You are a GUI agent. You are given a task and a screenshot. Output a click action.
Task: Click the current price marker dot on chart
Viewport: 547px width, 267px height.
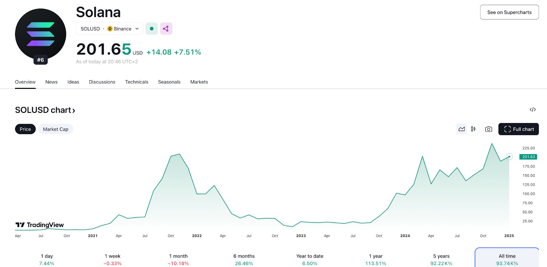point(509,157)
